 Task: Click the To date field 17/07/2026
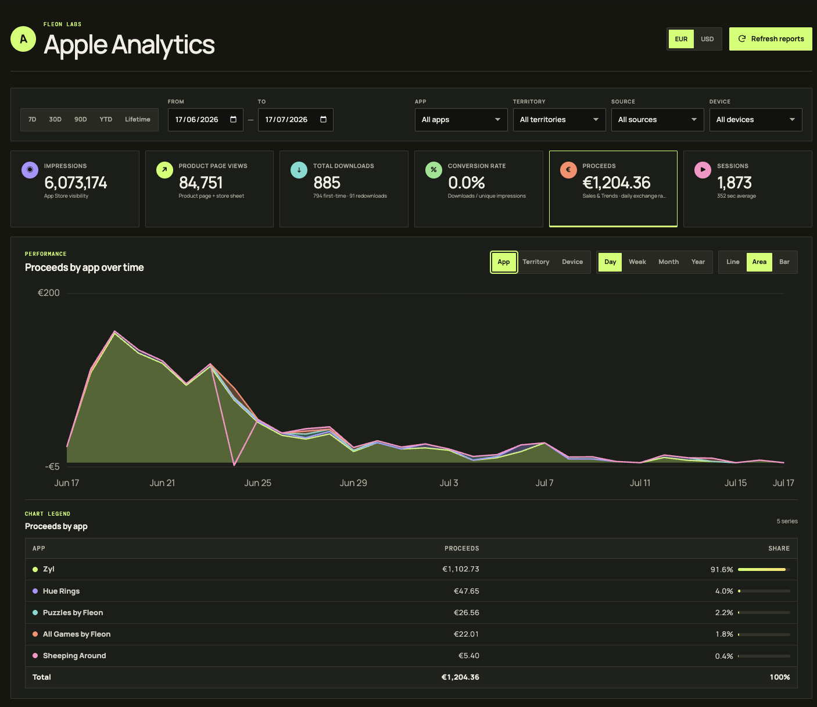[296, 120]
